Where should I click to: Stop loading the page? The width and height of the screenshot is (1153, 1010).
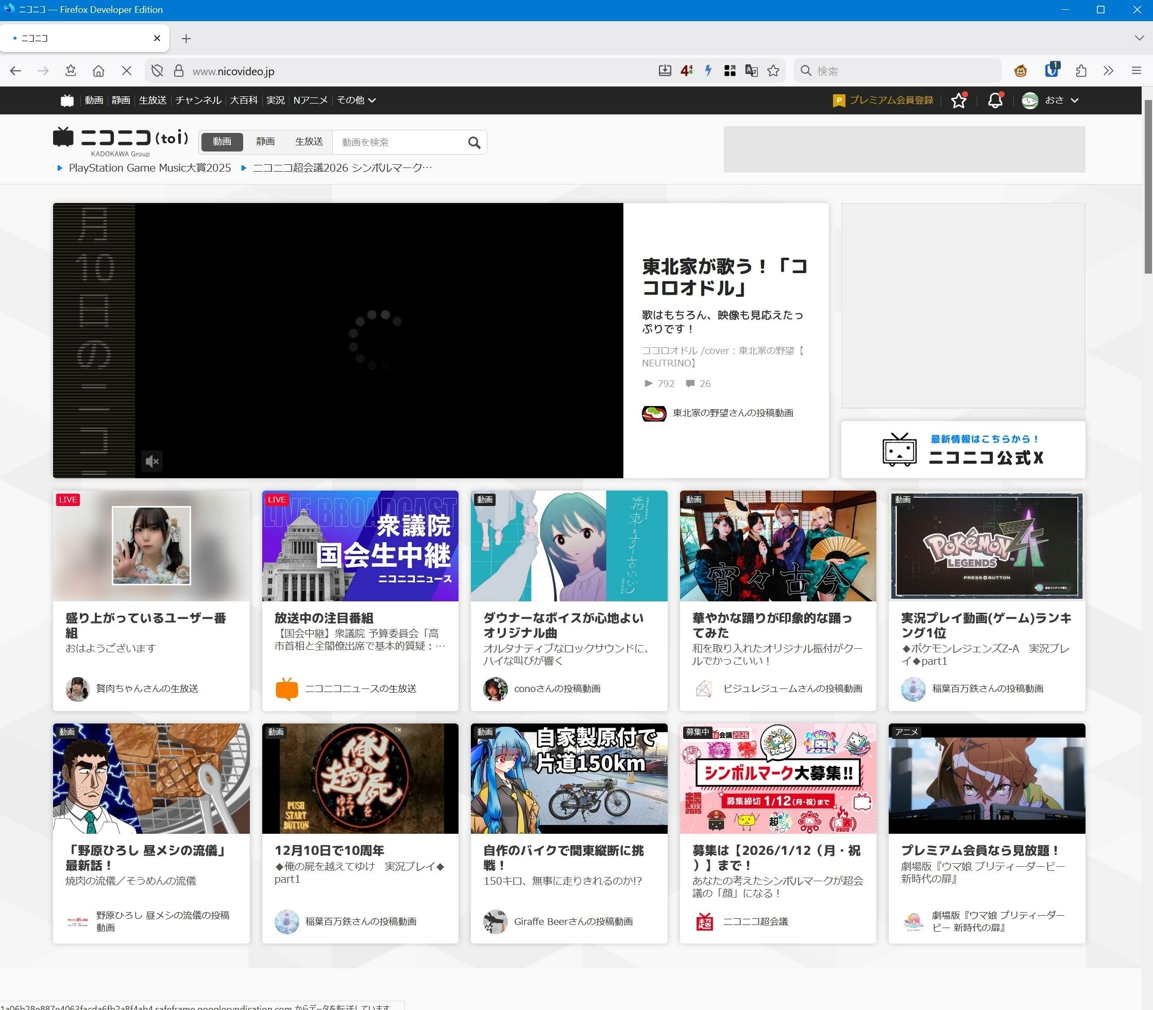tap(126, 71)
